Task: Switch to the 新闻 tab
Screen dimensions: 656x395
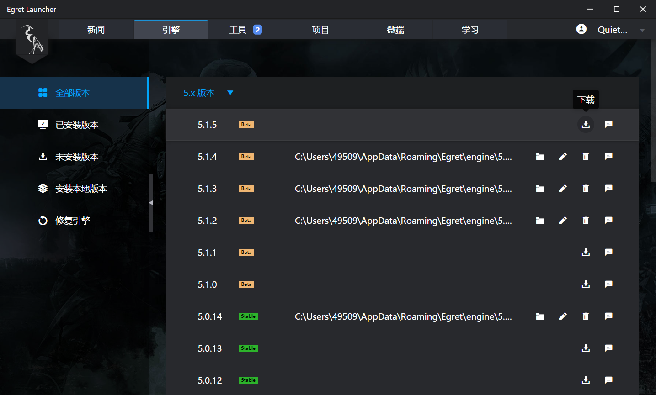Action: [x=96, y=30]
